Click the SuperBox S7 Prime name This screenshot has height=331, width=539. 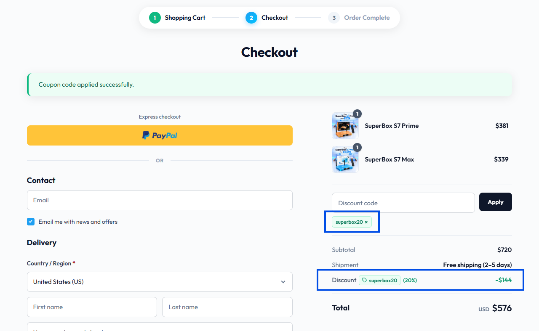(392, 126)
